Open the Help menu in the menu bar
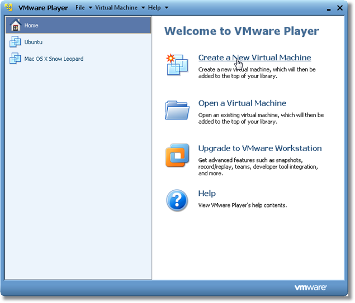This screenshot has height=303, width=355. click(x=154, y=8)
